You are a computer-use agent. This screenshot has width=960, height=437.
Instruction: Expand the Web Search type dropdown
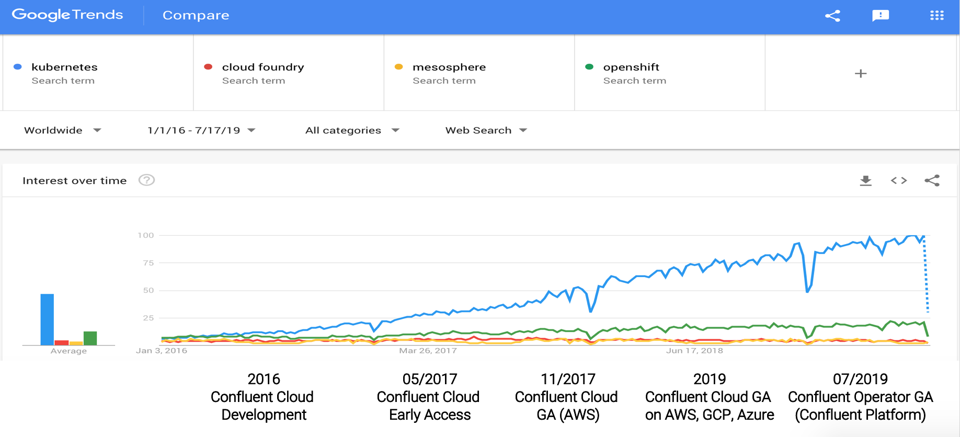pyautogui.click(x=486, y=130)
